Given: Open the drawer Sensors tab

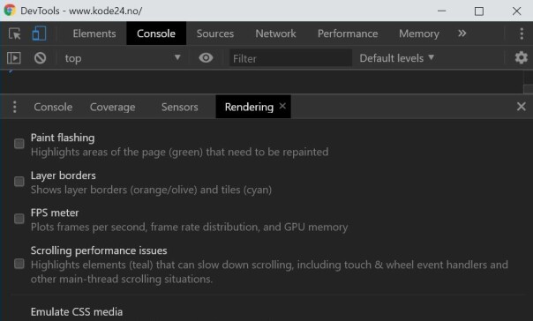Looking at the screenshot, I should coord(179,107).
